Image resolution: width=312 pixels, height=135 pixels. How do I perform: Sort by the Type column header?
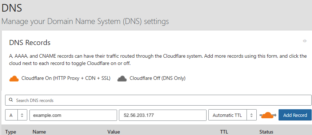click(x=11, y=132)
